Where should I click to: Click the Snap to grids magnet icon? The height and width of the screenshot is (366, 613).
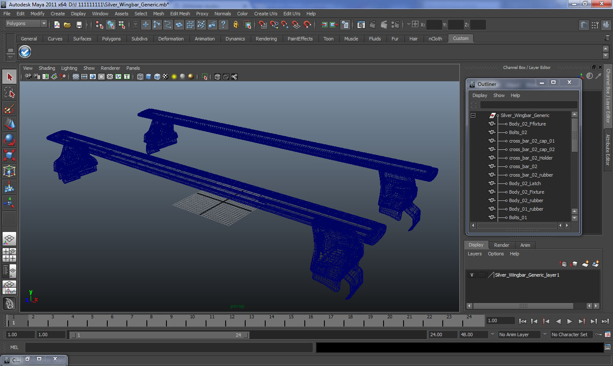click(x=263, y=25)
